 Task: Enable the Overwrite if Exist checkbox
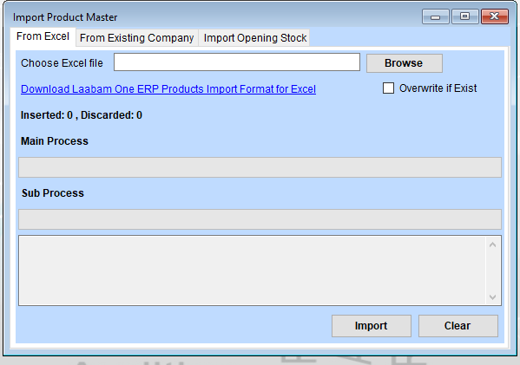388,88
